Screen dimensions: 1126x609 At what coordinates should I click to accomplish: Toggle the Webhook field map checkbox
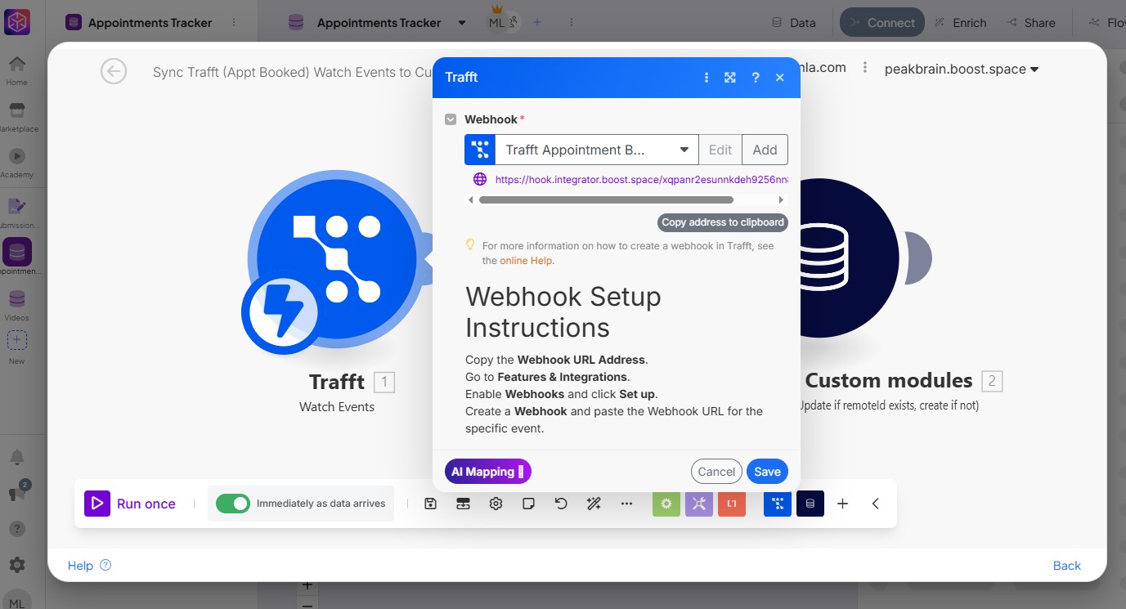[451, 119]
